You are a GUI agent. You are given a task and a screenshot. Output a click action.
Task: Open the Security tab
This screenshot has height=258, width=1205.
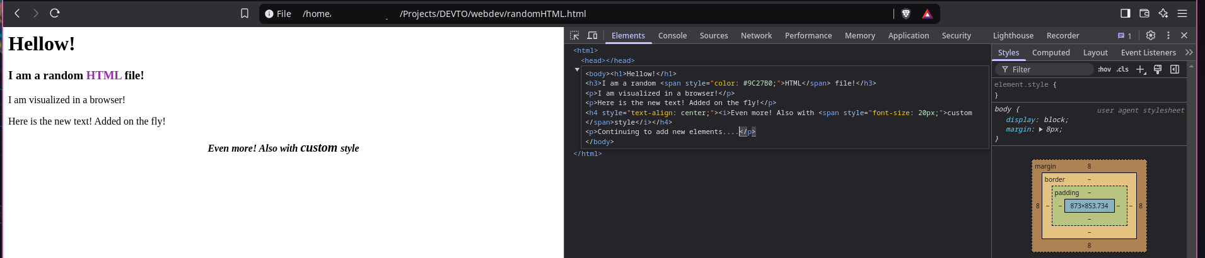(957, 36)
